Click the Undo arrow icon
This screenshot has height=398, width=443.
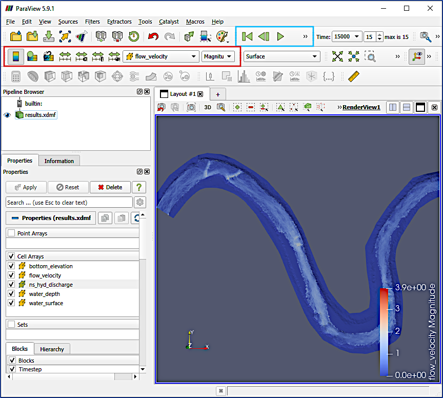[153, 36]
